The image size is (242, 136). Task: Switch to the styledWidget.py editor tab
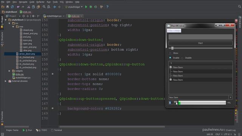pyautogui.click(x=54, y=16)
